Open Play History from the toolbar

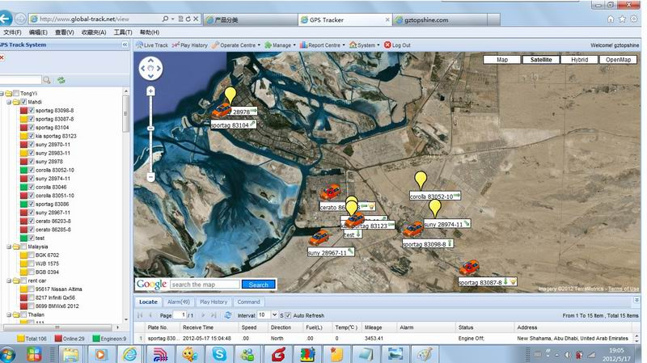(190, 45)
